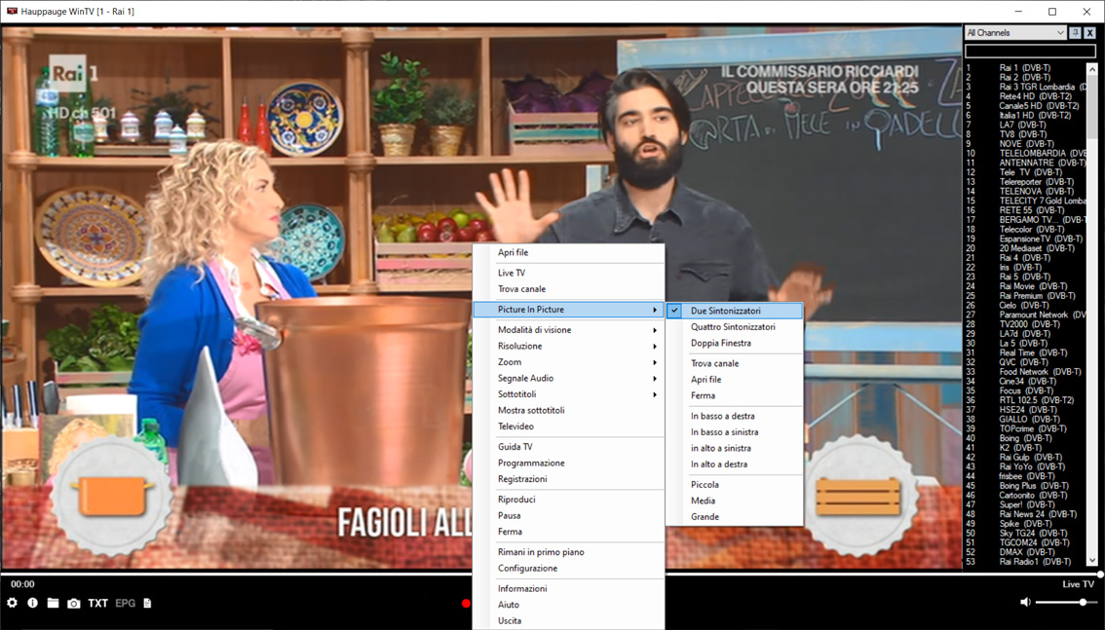Open the All Channels dropdown

[x=1014, y=32]
